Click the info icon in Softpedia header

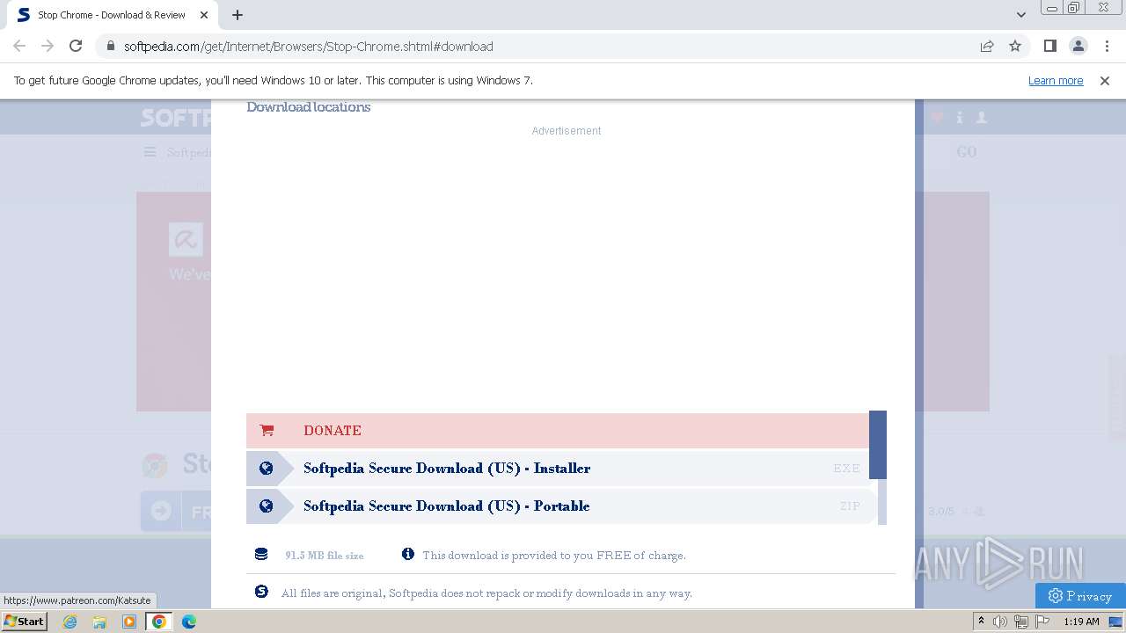point(960,117)
